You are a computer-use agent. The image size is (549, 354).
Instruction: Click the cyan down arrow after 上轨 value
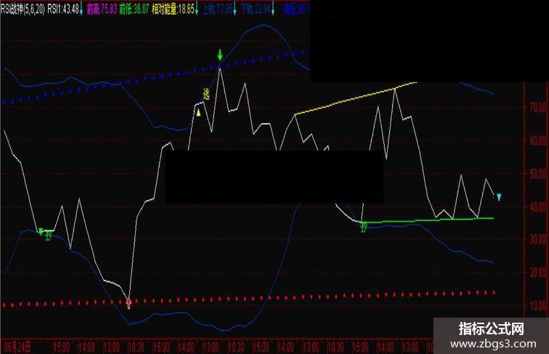pos(235,9)
